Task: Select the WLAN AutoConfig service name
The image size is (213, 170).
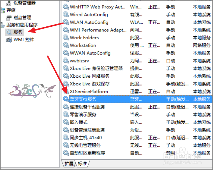Action: point(89,22)
